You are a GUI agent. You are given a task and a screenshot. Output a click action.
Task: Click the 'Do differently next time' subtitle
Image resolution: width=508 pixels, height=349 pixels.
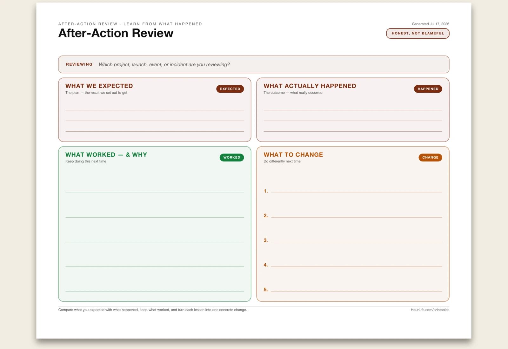coord(282,161)
